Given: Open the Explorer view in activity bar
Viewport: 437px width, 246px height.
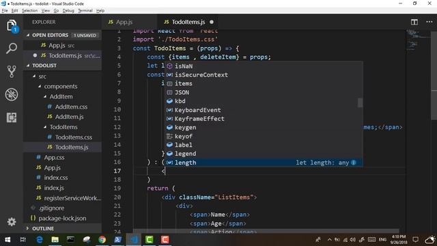Looking at the screenshot, I should (x=12, y=26).
